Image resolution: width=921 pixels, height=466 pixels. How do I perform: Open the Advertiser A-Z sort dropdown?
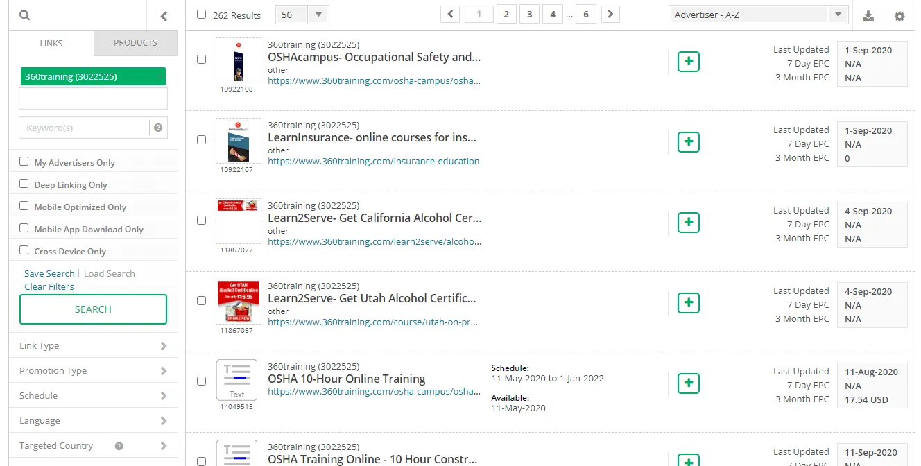tap(758, 15)
